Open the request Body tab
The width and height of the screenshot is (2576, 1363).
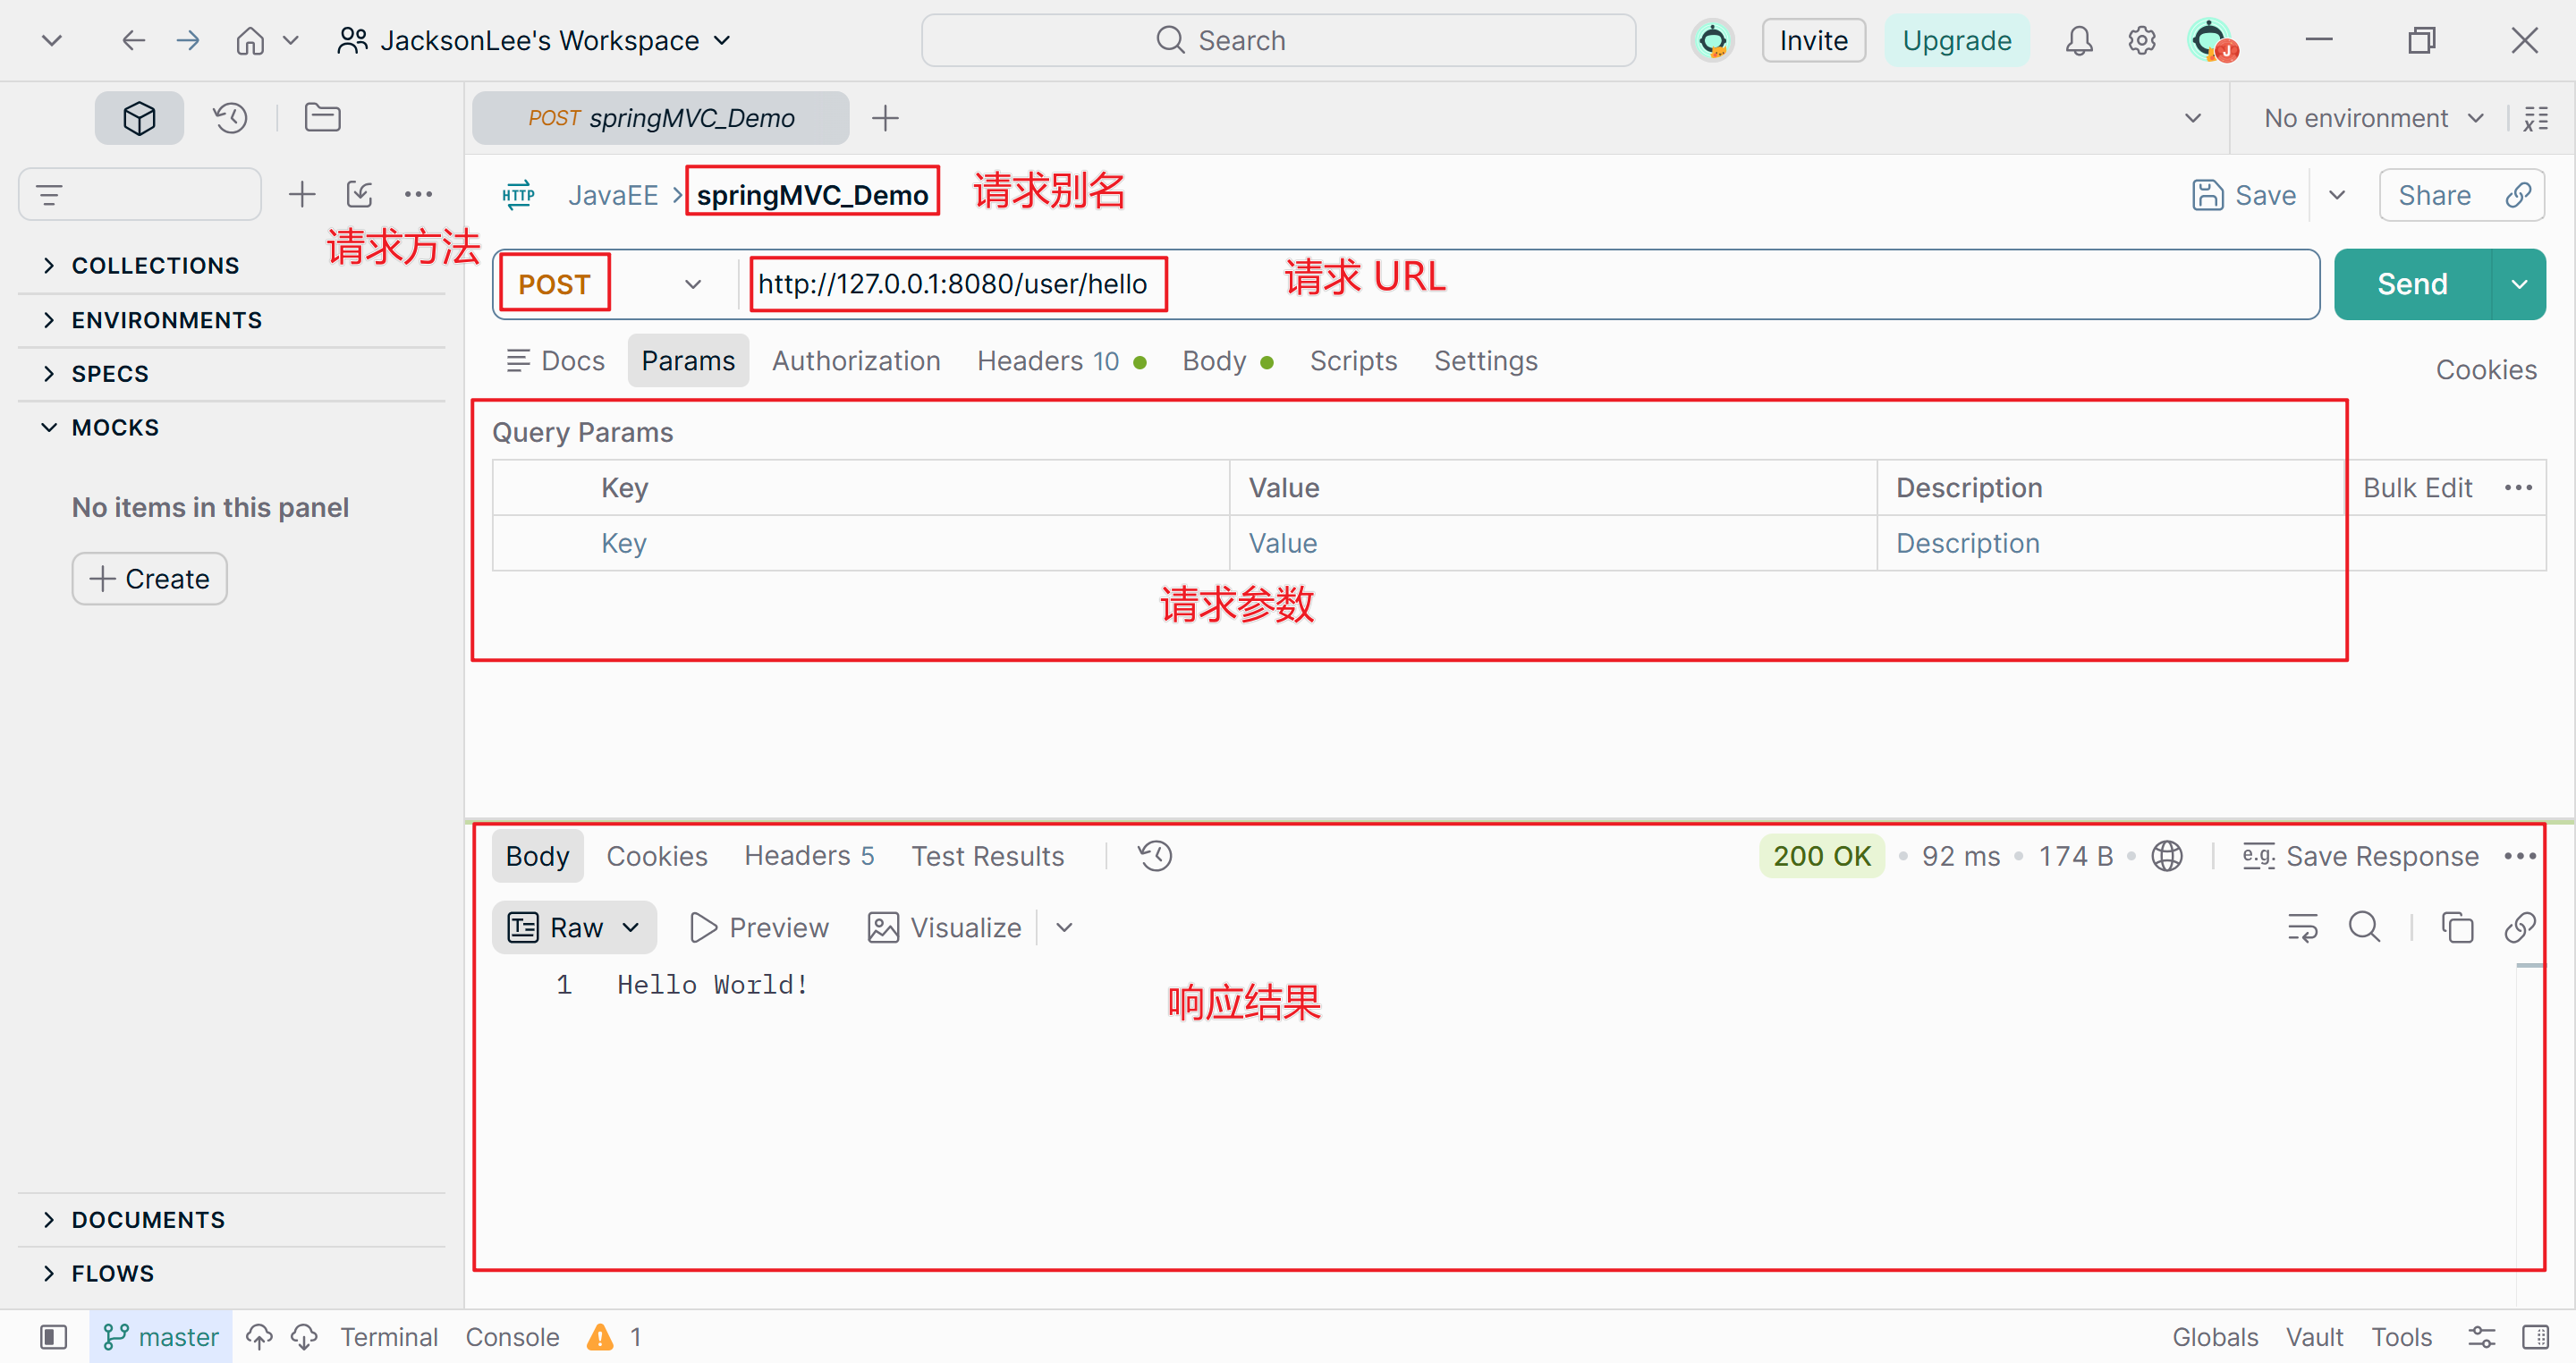1227,361
